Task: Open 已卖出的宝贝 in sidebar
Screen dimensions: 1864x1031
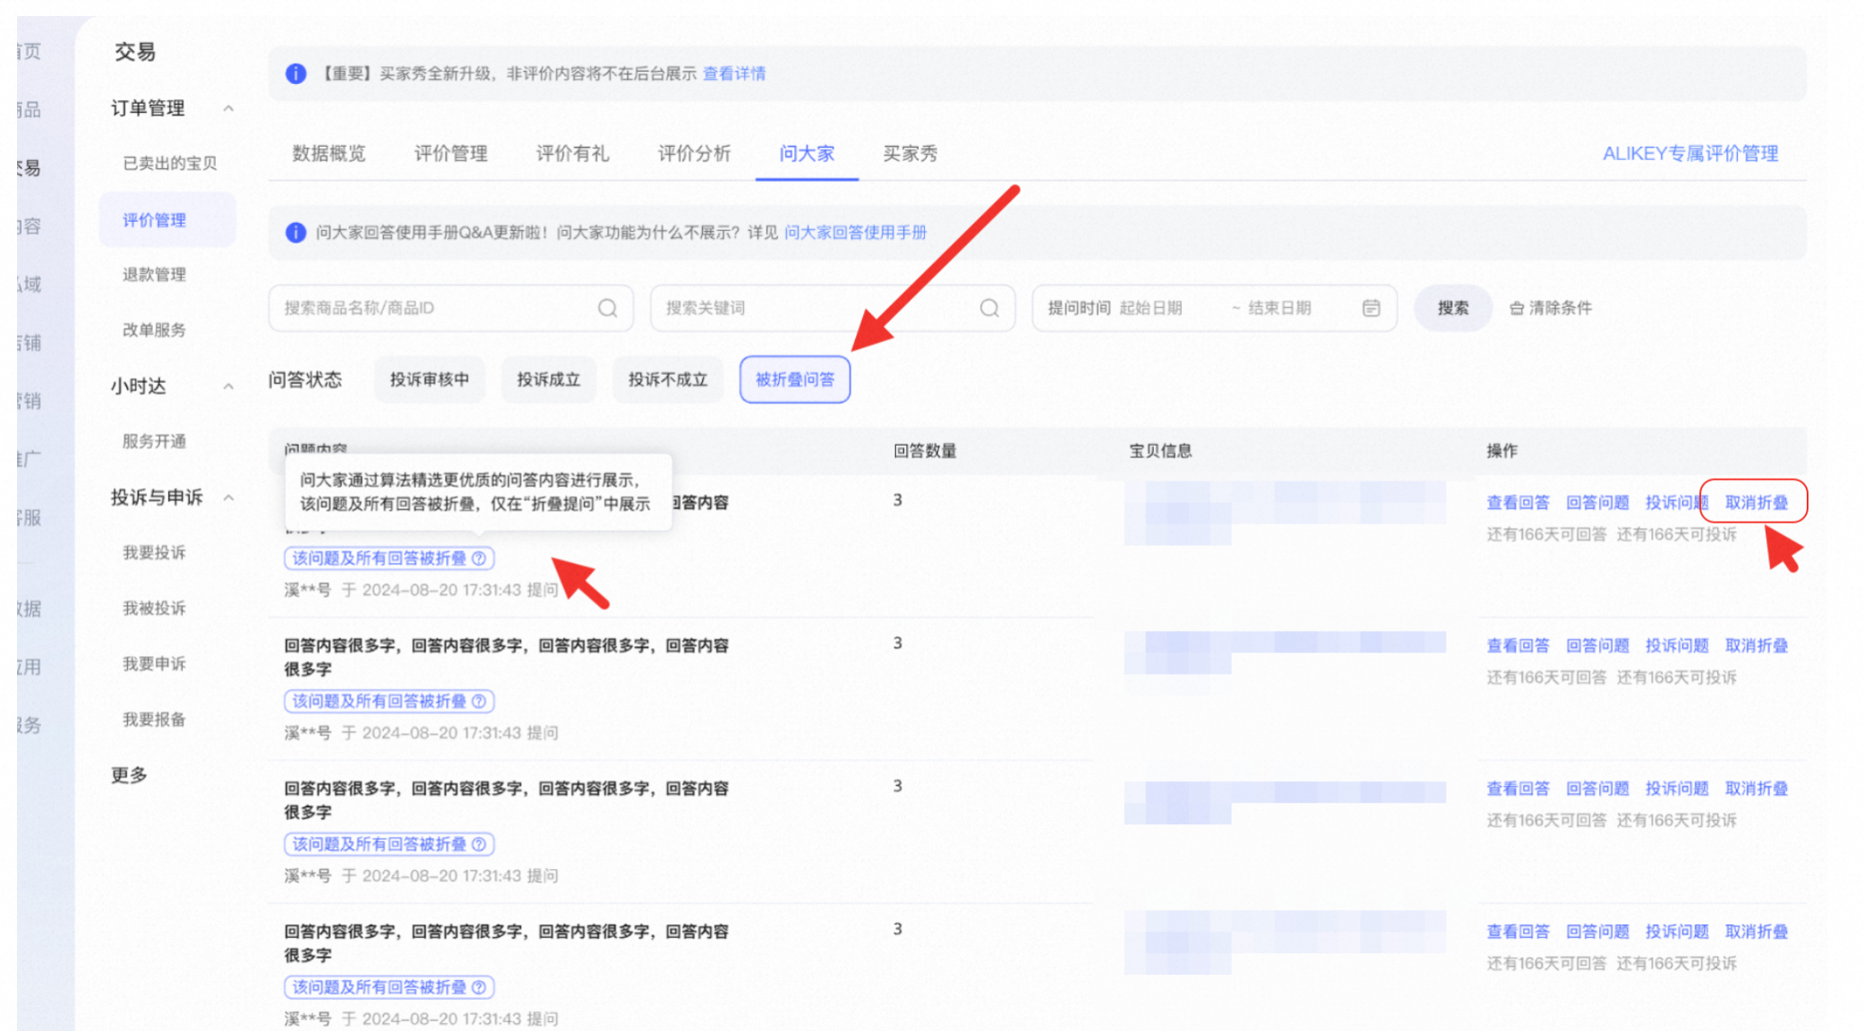Action: (169, 163)
